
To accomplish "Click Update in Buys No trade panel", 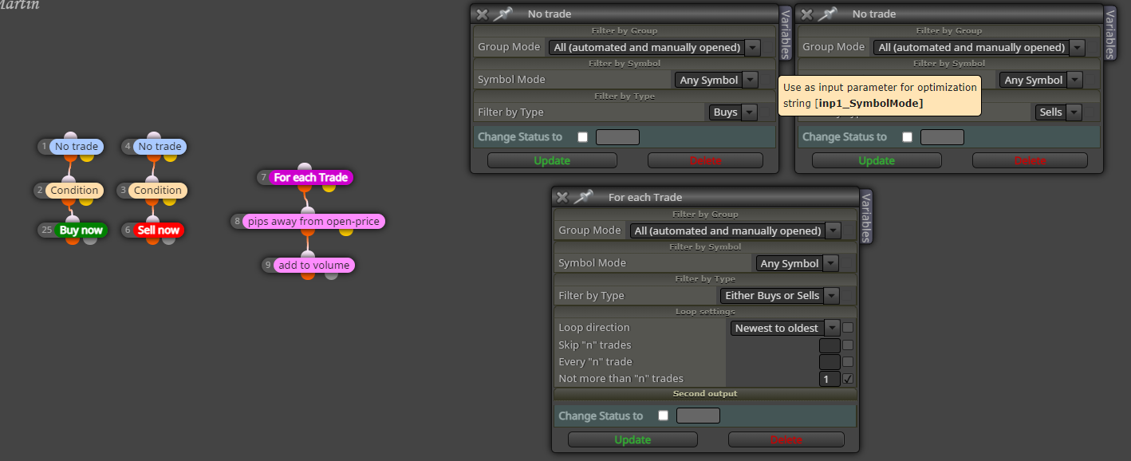I will click(x=552, y=160).
